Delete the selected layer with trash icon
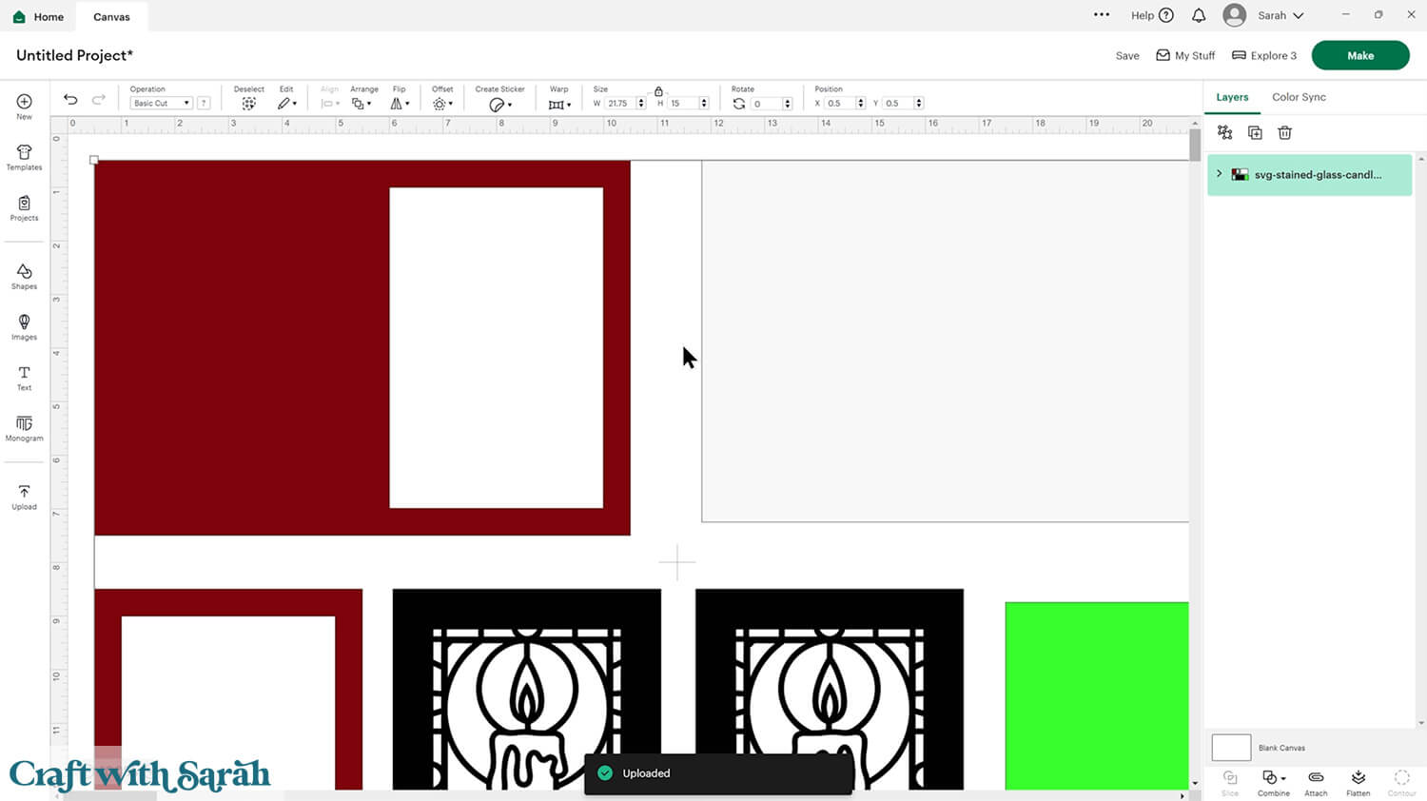1427x801 pixels. tap(1284, 133)
